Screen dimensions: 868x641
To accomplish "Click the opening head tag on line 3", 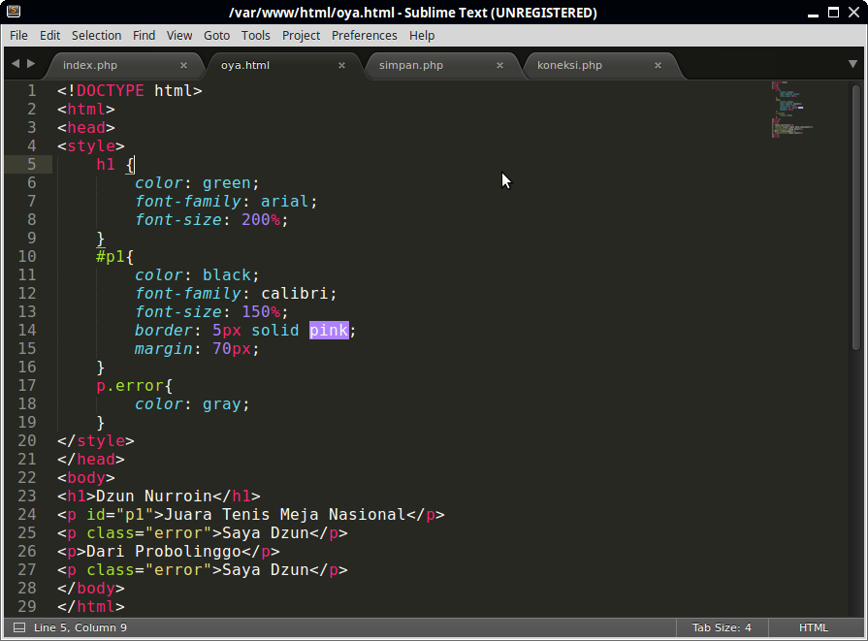I will click(85, 128).
